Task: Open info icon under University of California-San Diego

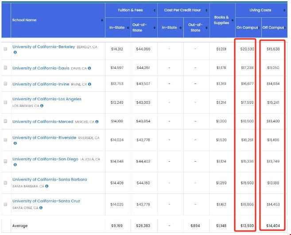Action: click(15, 165)
